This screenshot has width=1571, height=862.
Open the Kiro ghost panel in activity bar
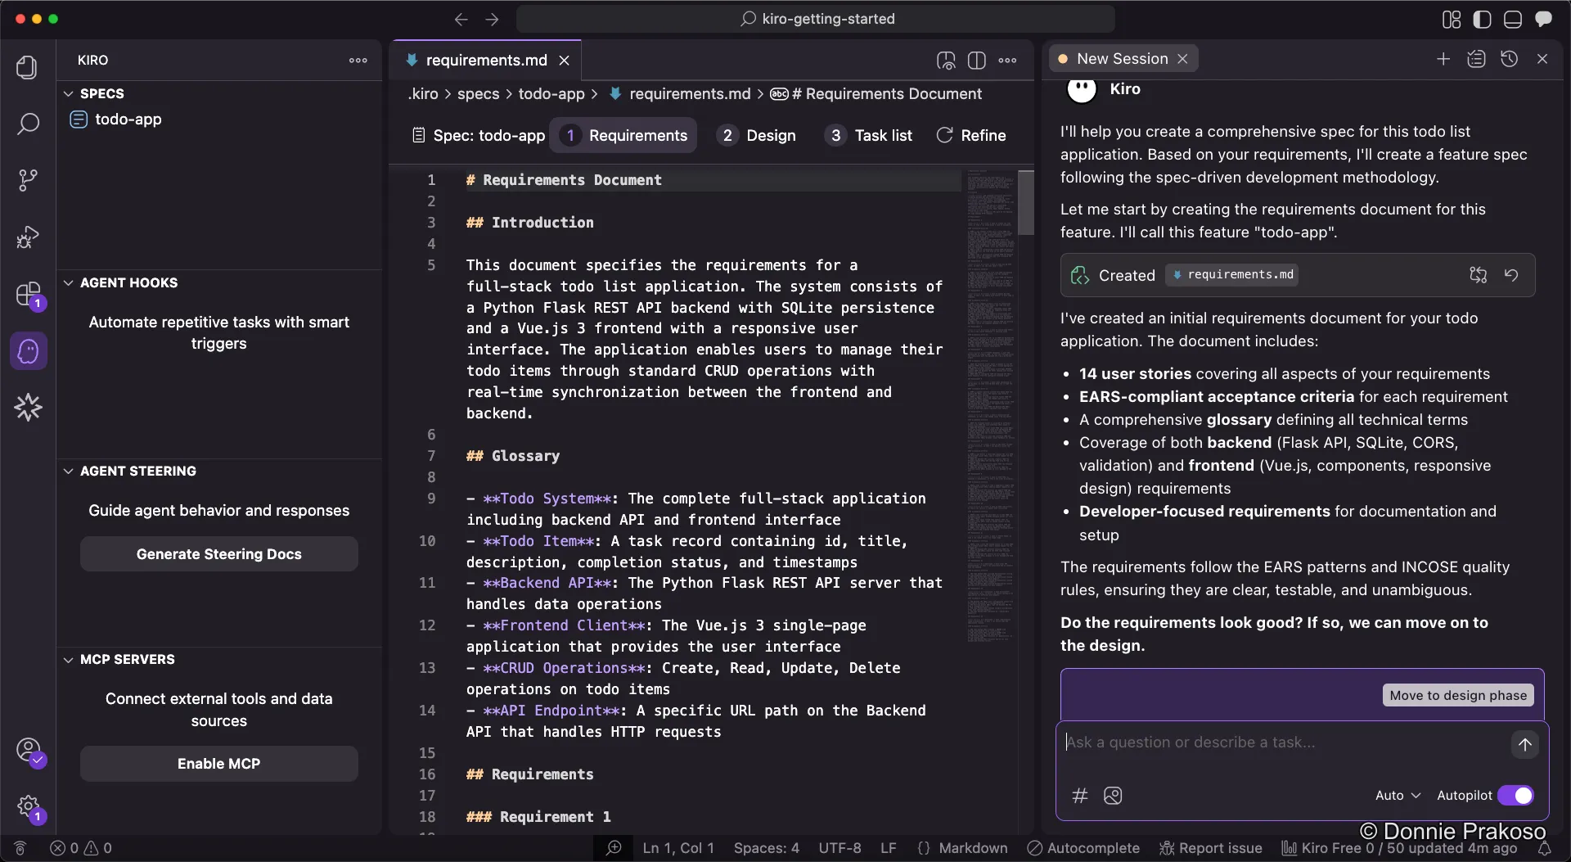(28, 352)
